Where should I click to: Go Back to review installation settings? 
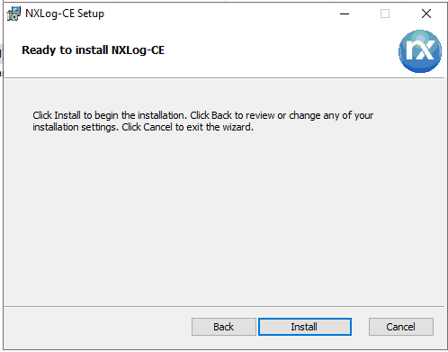coord(224,327)
